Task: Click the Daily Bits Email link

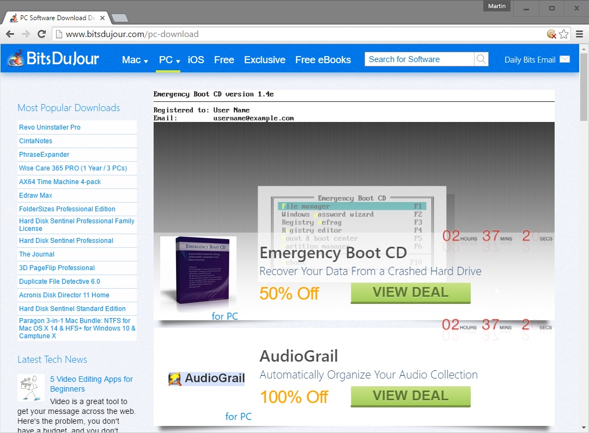Action: point(530,60)
